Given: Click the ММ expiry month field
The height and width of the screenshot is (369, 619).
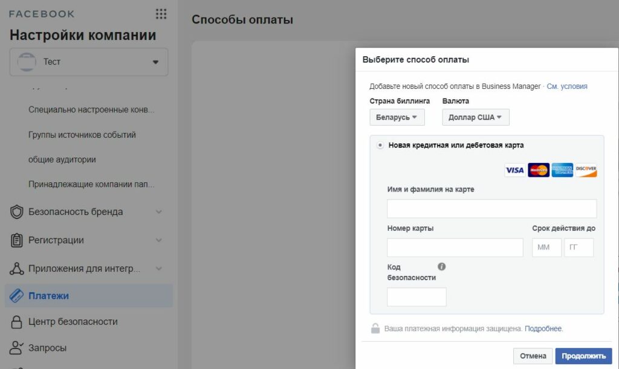Looking at the screenshot, I should click(x=546, y=248).
